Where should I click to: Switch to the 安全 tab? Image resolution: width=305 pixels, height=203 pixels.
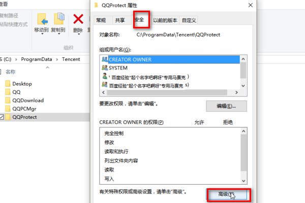[139, 20]
